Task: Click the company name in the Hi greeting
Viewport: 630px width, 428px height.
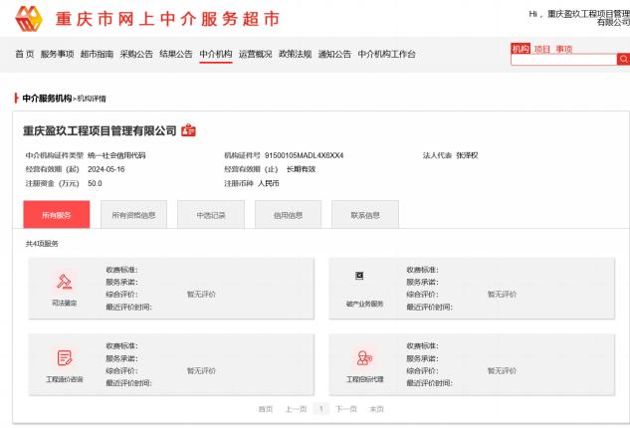Action: pyautogui.click(x=589, y=18)
